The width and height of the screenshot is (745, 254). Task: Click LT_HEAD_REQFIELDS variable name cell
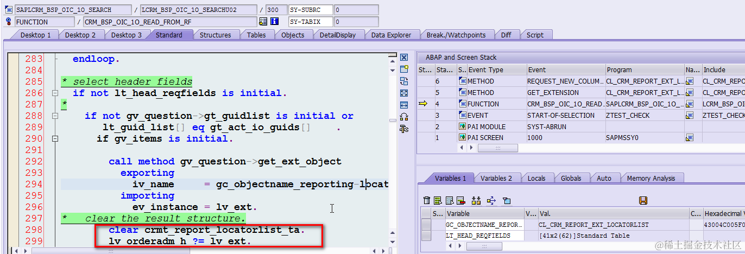[484, 236]
